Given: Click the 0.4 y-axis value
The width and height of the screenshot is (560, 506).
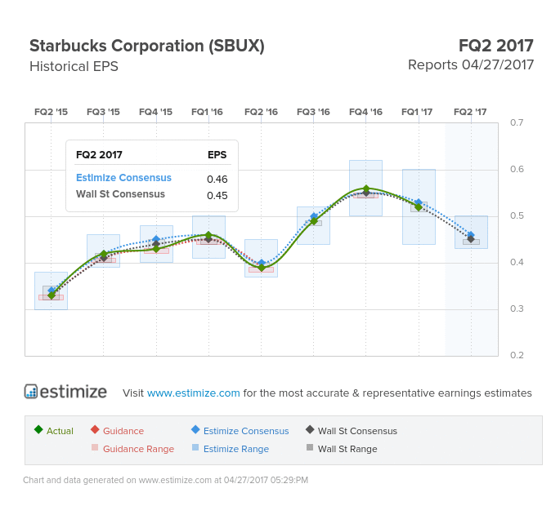Looking at the screenshot, I should 517,262.
